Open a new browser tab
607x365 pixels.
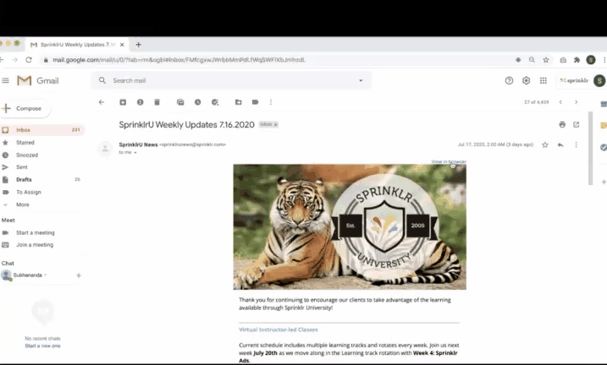138,45
